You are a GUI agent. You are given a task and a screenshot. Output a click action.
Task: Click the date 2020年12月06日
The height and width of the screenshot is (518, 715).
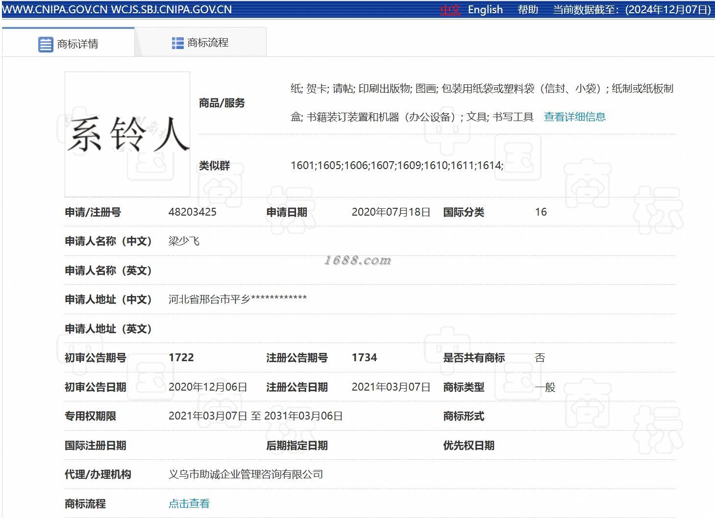[208, 387]
